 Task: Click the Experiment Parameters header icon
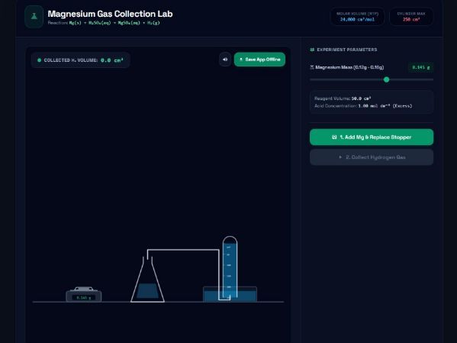click(312, 50)
